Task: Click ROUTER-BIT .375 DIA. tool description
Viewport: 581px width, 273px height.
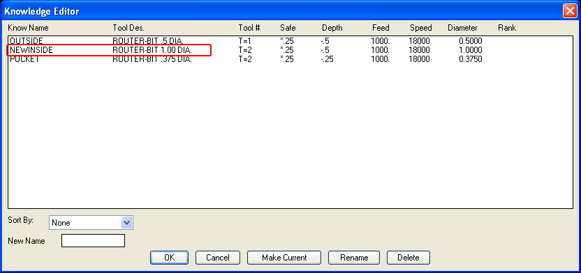Action: coord(152,59)
